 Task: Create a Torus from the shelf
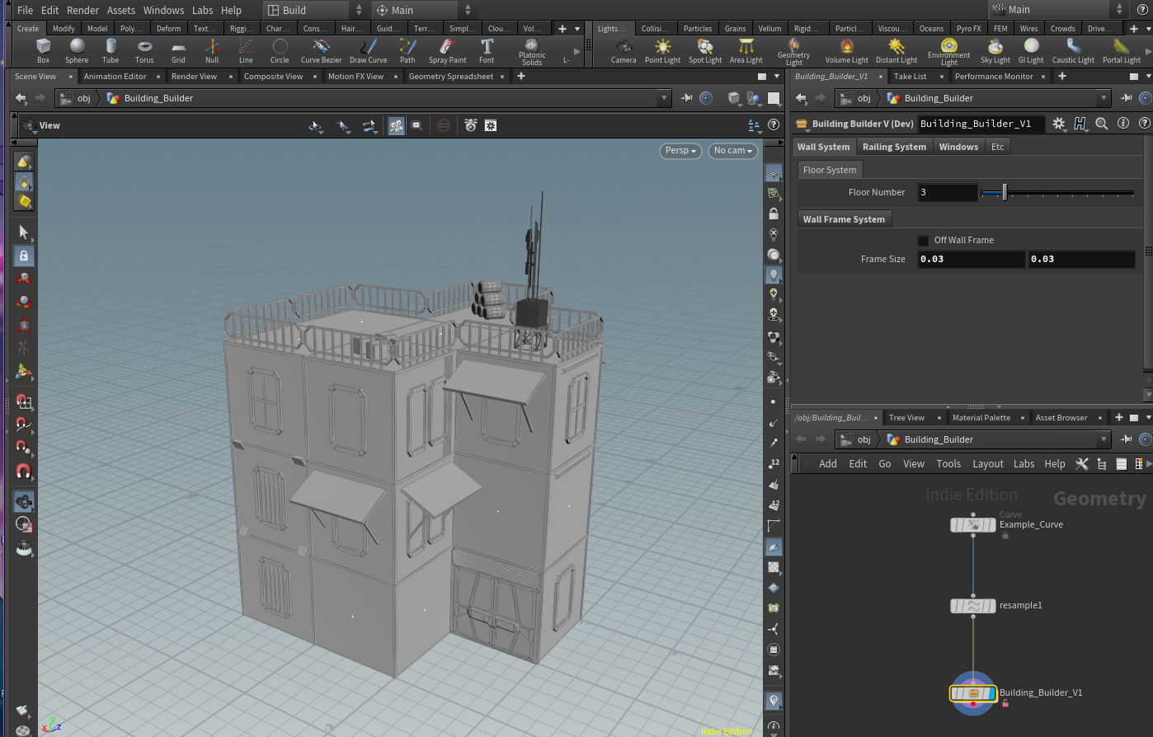[144, 51]
